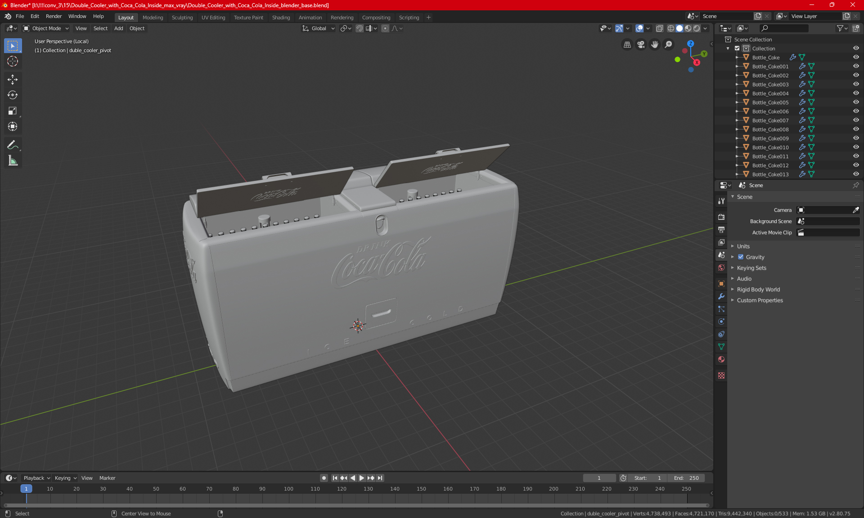
Task: Expand the Rigid Body World panel
Action: (758, 290)
